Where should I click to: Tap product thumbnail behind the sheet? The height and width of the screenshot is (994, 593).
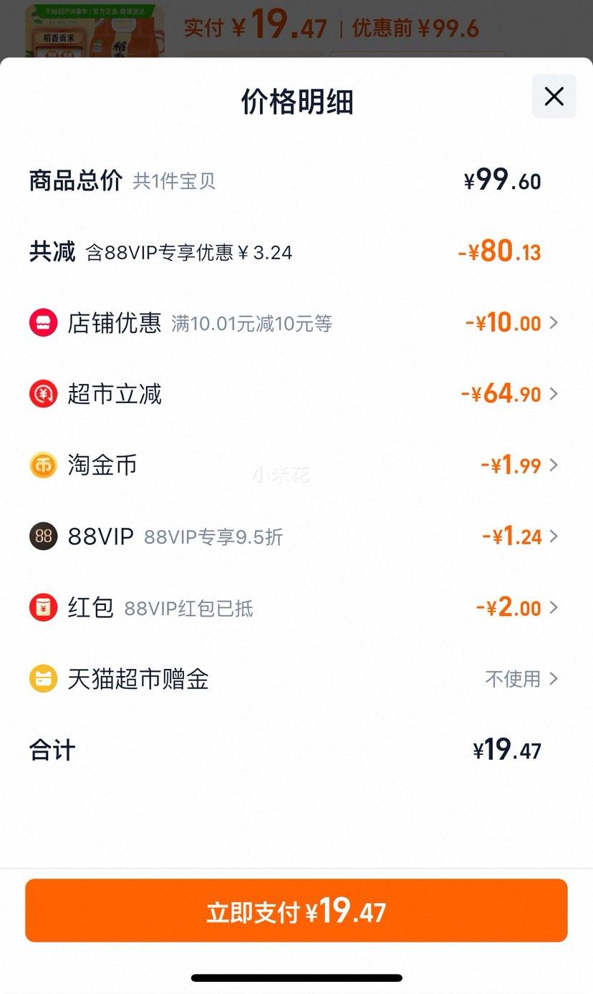coord(95,32)
